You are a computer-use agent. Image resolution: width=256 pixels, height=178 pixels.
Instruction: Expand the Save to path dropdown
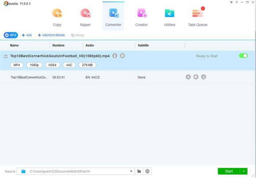131,171
